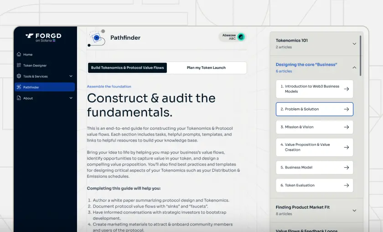383x232 pixels.
Task: Expand the About menu chevron
Action: point(71,98)
